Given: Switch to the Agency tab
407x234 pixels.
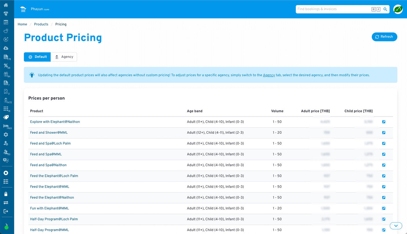Looking at the screenshot, I should 64,57.
